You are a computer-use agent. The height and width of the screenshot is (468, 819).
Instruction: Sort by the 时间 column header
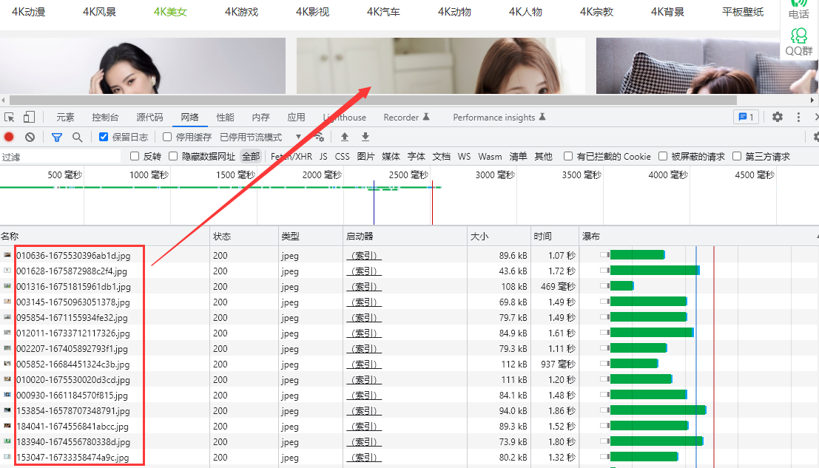point(554,237)
